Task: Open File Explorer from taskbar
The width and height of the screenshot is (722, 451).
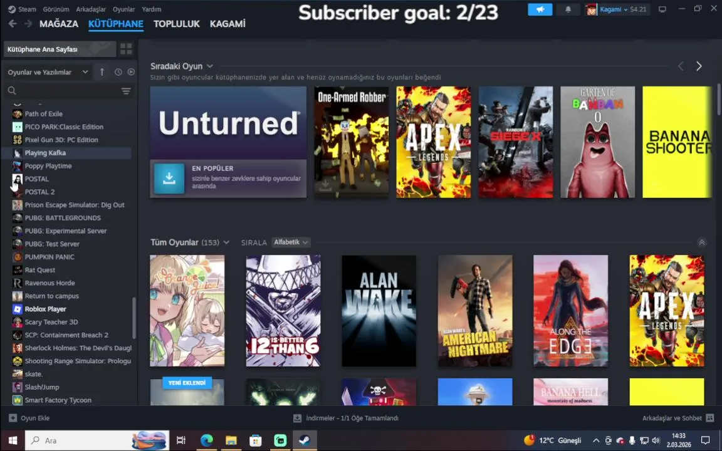Action: [x=231, y=440]
